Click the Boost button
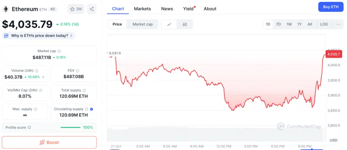 [49, 142]
